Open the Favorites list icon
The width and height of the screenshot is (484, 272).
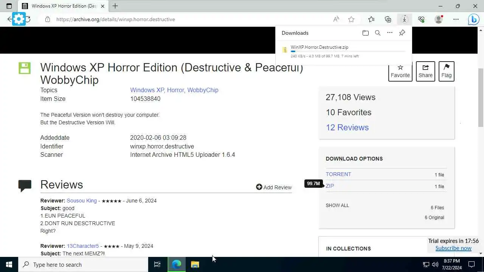coord(371,19)
